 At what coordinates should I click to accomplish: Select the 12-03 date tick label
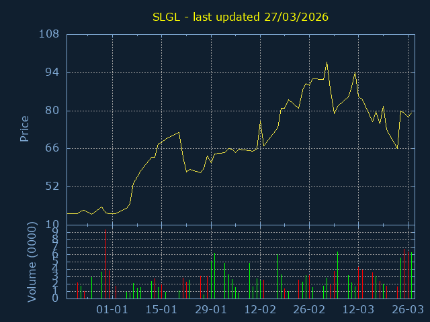pos(358,310)
